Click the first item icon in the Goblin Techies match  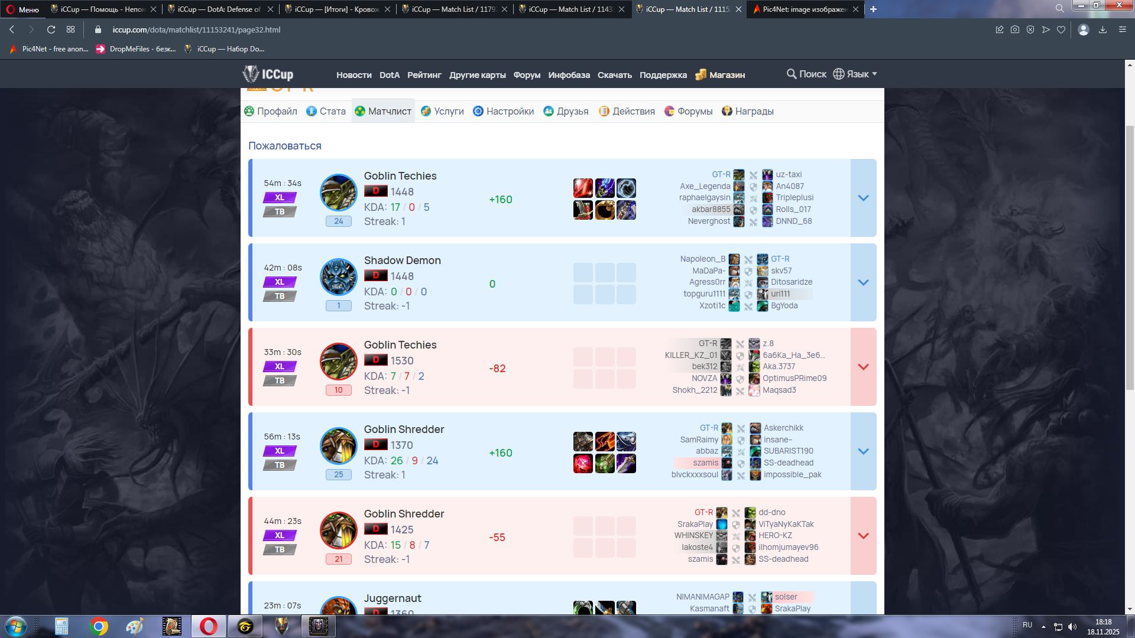click(583, 188)
